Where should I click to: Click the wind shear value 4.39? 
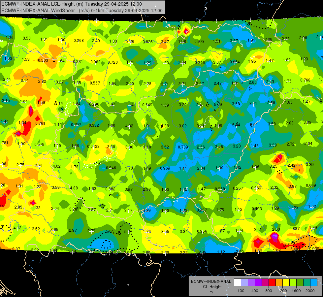pos(147,211)
